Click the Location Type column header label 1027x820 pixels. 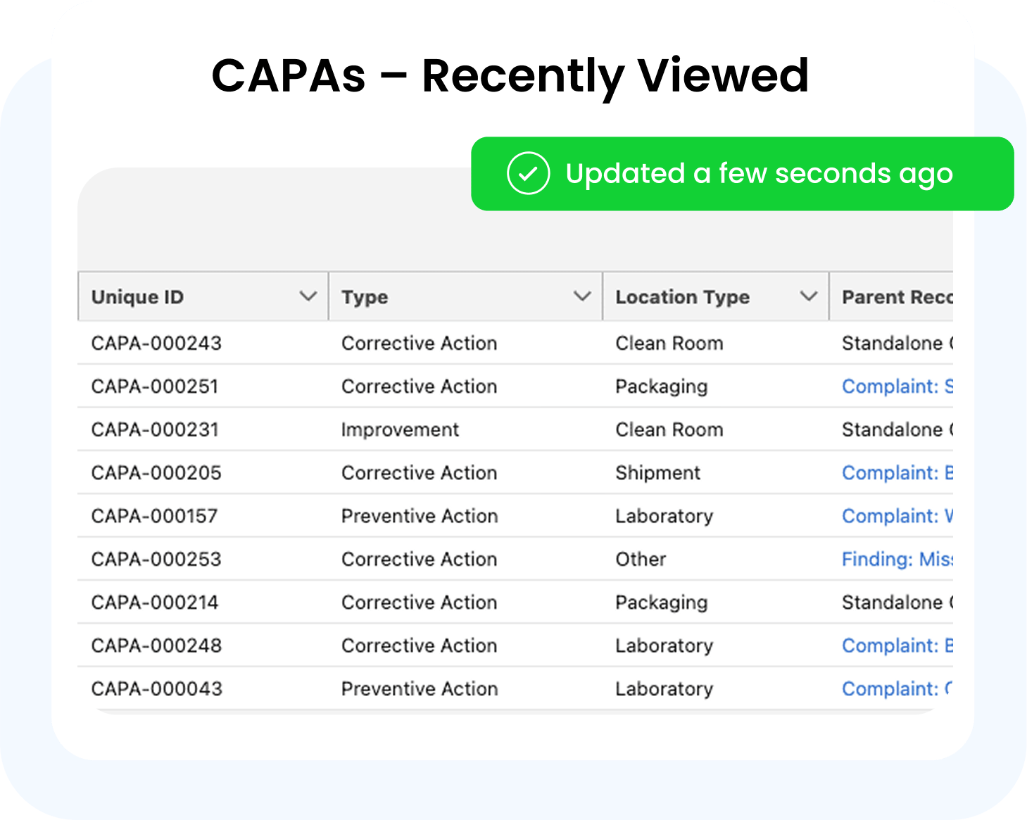pos(682,297)
